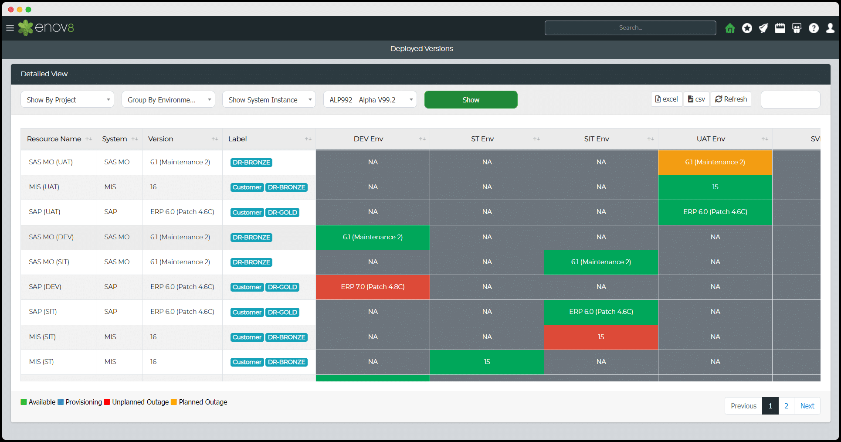Click green ERP 6.0 cell in SAP (UAT) row

pos(715,212)
